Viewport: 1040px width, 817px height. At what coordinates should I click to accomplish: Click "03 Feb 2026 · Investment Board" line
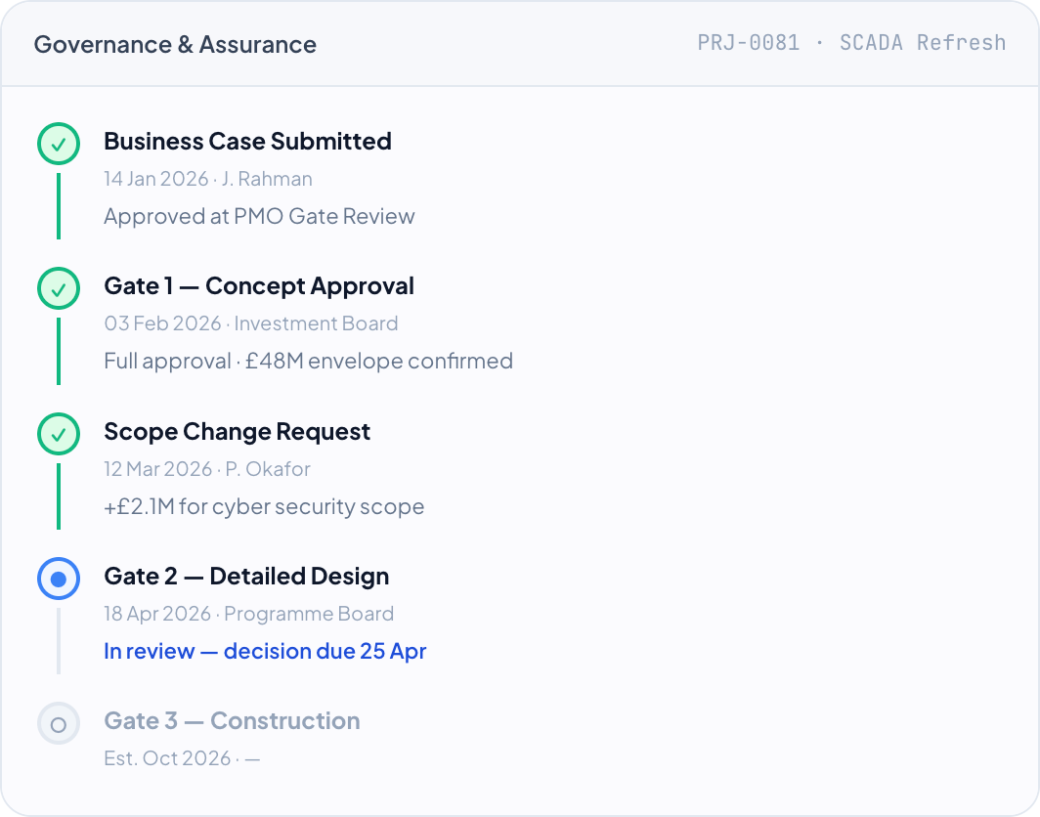click(250, 323)
